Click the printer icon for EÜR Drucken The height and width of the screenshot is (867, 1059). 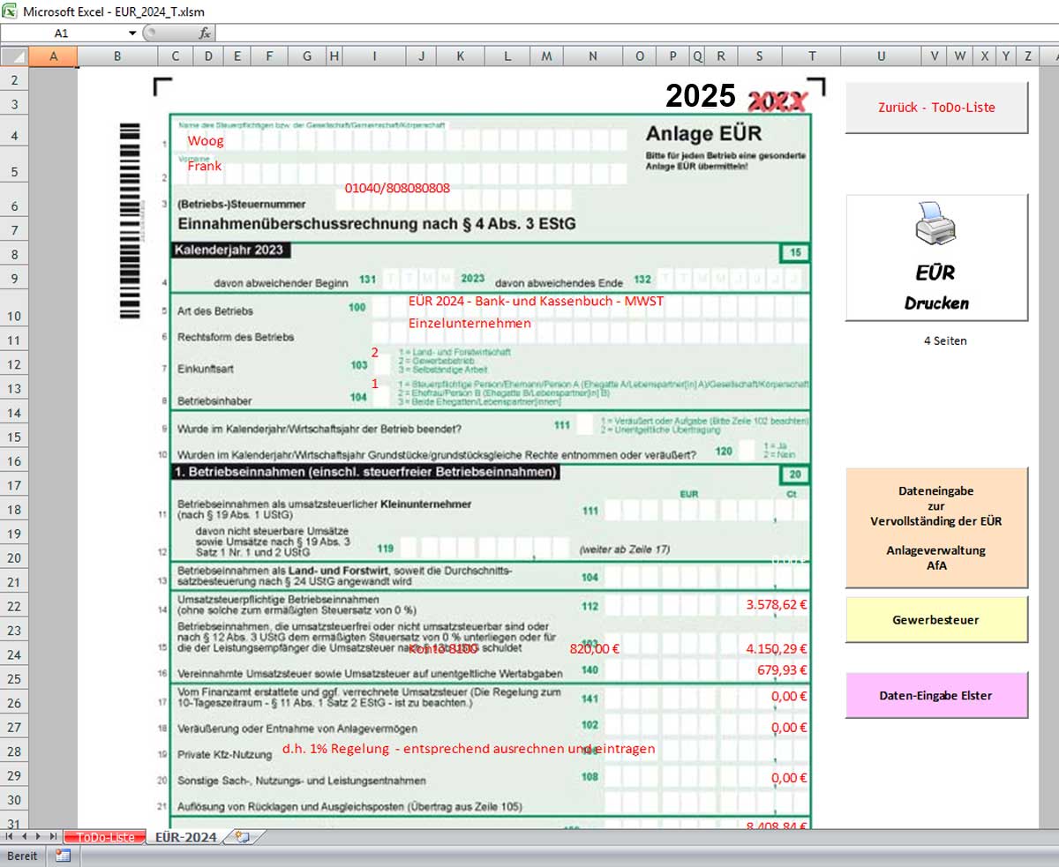pos(935,223)
